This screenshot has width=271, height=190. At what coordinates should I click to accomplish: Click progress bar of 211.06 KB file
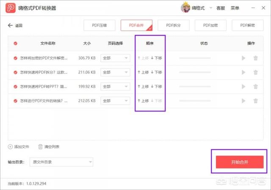195,72
